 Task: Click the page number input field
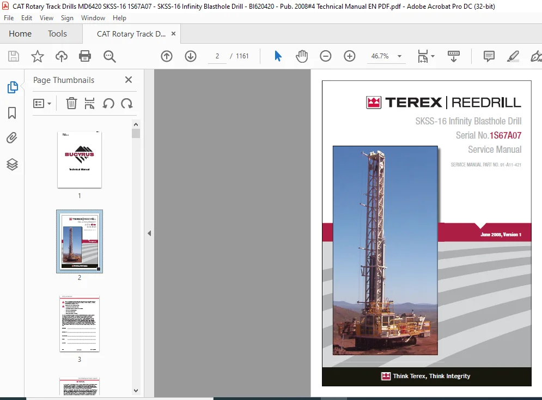217,56
